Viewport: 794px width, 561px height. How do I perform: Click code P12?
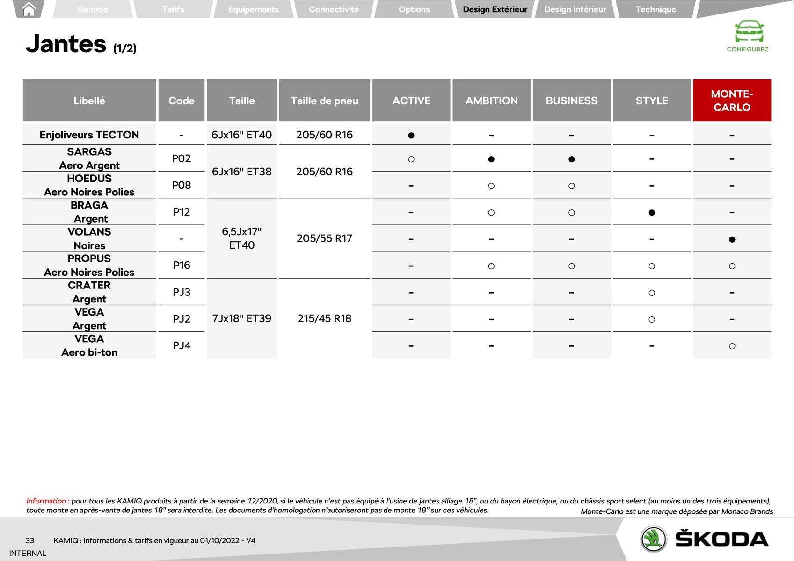[x=182, y=212]
